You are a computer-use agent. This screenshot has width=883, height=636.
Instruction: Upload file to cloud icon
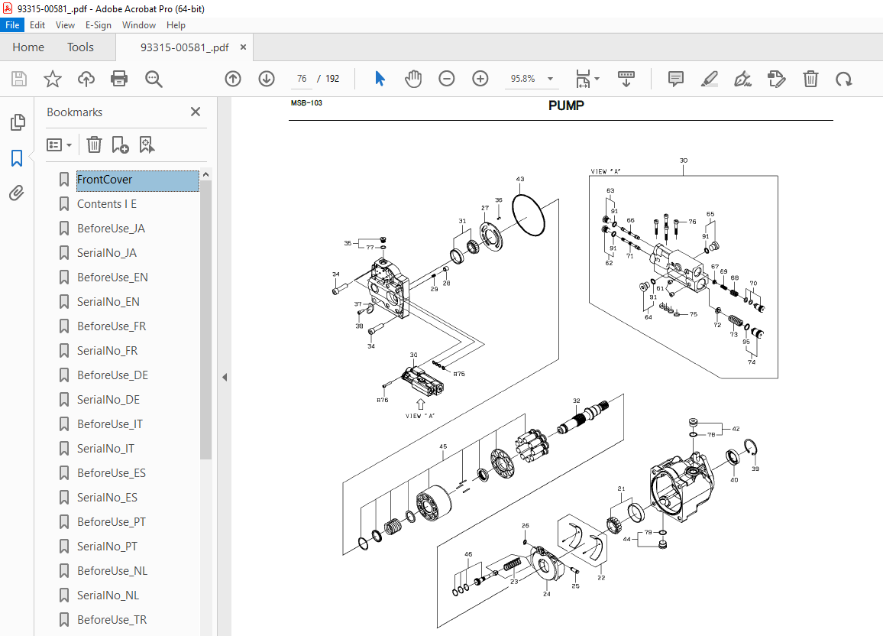click(86, 79)
